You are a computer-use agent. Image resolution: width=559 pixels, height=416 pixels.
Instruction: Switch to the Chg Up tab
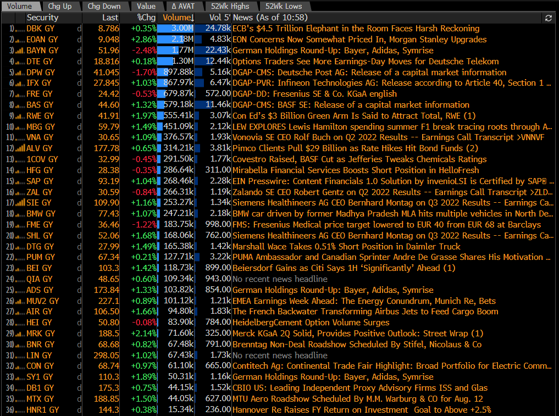[x=60, y=6]
